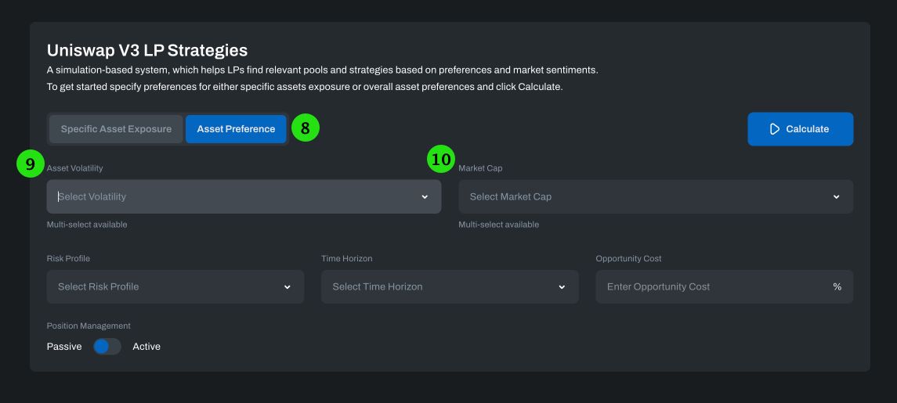The height and width of the screenshot is (403, 897).
Task: Open the Select Time Horizon dropdown
Action: 450,287
